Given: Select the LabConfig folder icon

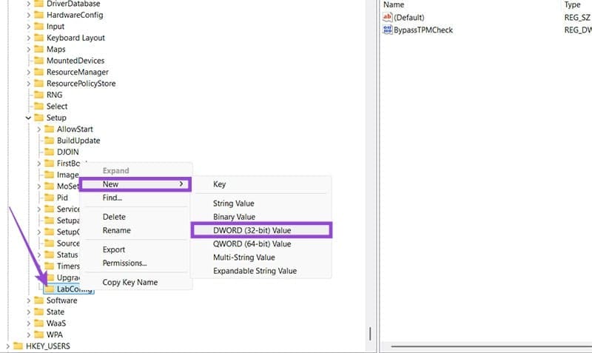Looking at the screenshot, I should tap(49, 289).
